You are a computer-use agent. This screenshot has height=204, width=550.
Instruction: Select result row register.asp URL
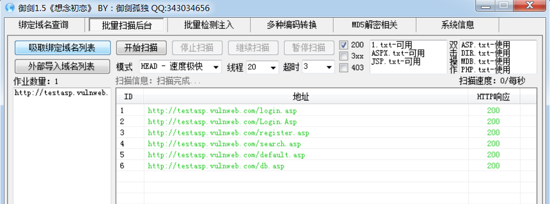[x=229, y=133]
